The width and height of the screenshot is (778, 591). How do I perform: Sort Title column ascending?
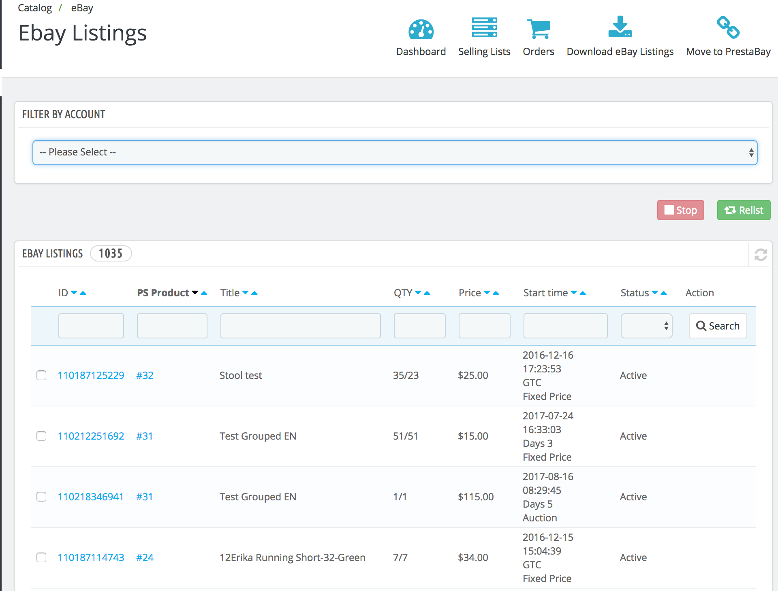254,293
